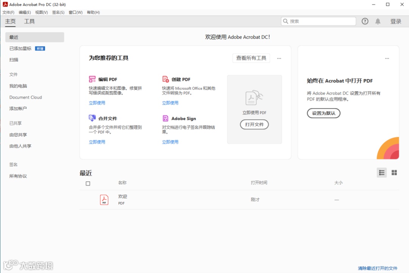Click the 创建 PDF tool title
This screenshot has width=409, height=273.
tap(181, 79)
